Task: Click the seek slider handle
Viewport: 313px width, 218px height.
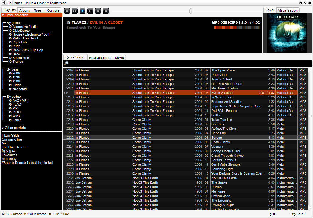Action: coord(191,11)
